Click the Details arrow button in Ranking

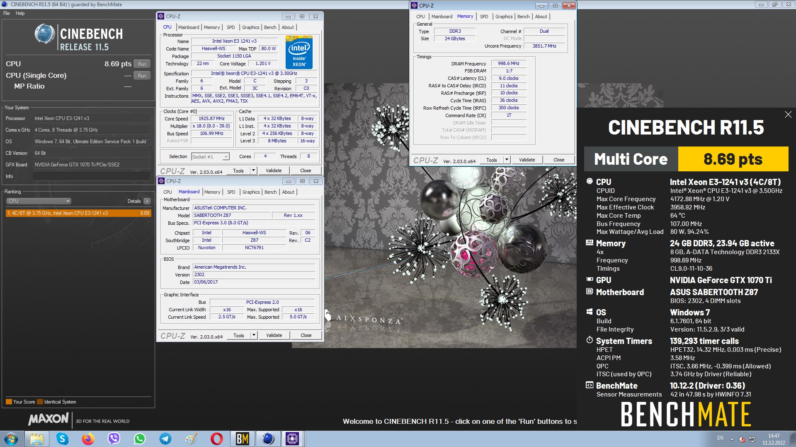click(147, 201)
